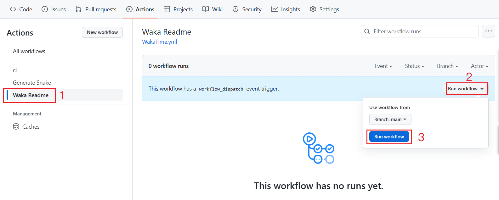Viewport: 499px width, 200px height.
Task: Open repository Settings tab
Action: coord(325,9)
